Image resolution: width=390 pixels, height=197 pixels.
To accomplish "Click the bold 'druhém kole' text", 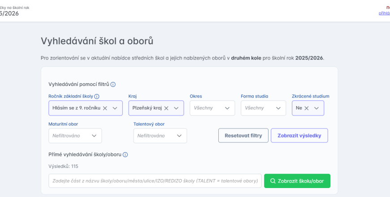I will pos(246,58).
